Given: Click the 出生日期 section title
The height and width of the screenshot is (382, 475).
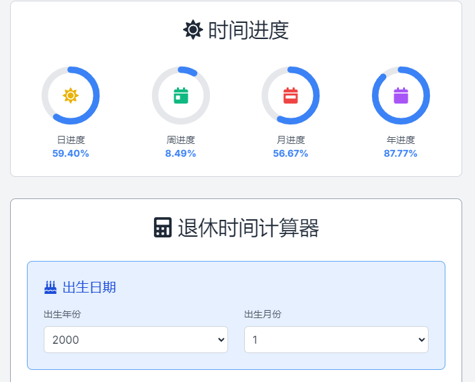Looking at the screenshot, I should pos(89,287).
